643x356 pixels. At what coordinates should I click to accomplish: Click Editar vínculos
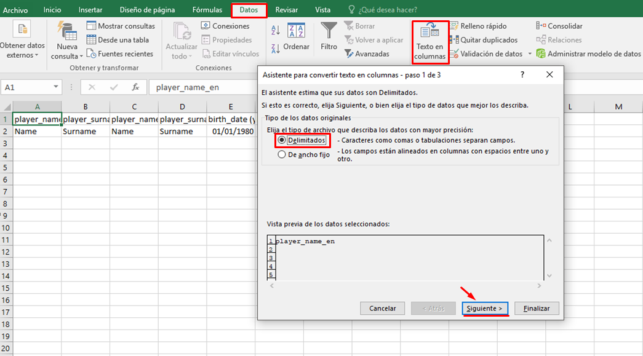click(x=231, y=53)
